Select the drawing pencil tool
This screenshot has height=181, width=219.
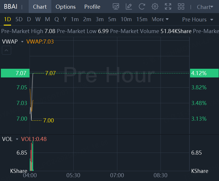129,6
